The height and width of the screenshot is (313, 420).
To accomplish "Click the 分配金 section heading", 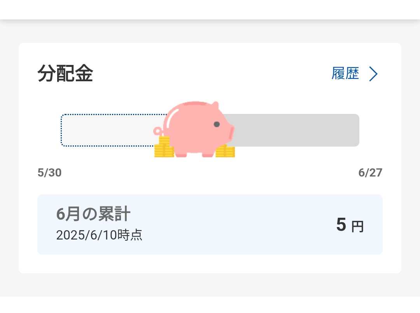I will point(65,73).
